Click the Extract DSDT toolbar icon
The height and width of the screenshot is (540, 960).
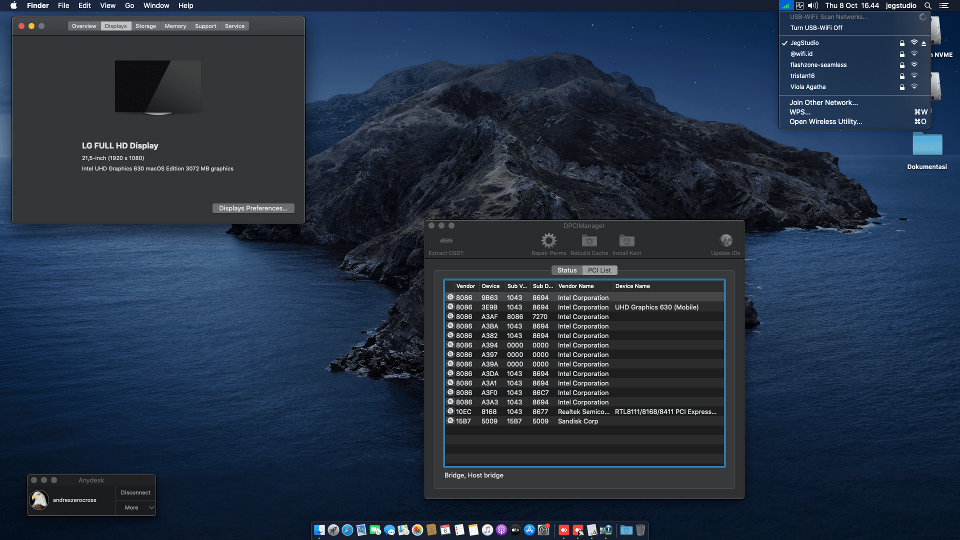(x=446, y=241)
